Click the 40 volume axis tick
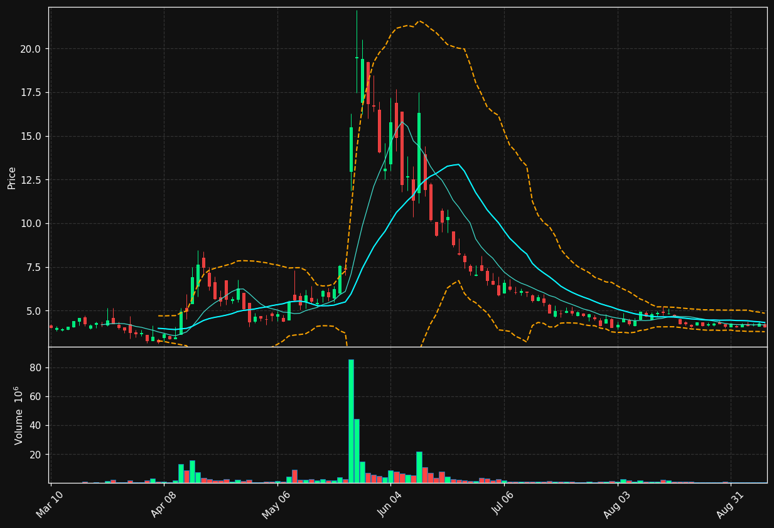This screenshot has height=528, width=774. point(35,426)
